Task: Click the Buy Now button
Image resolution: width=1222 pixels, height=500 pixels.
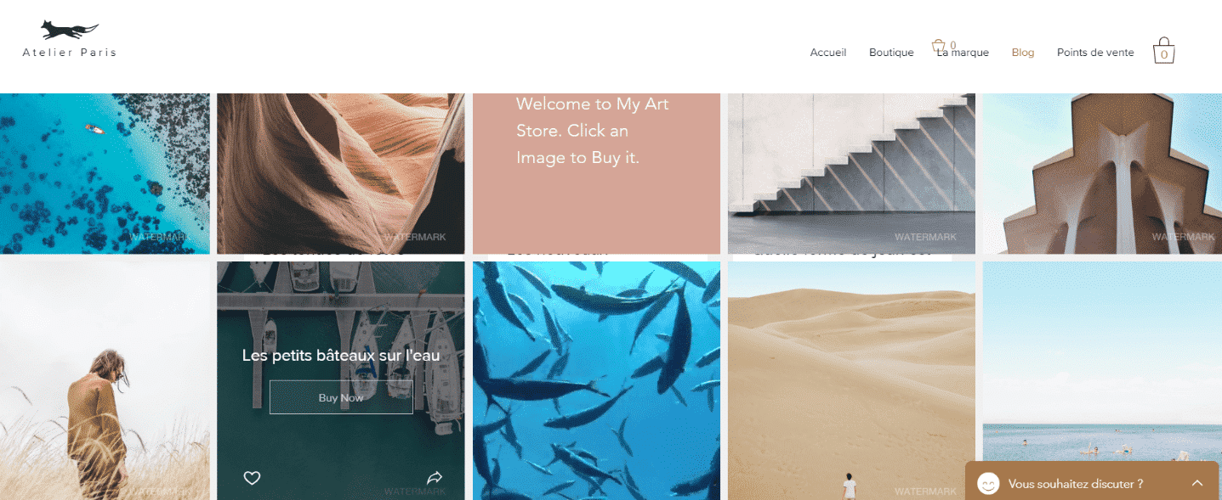Action: (x=341, y=397)
